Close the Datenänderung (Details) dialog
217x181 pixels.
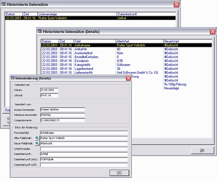128,78
